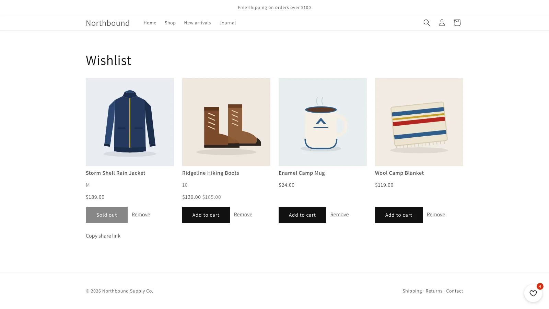Select the Storm Shell Rain Jacket title
The image size is (549, 309).
coord(116,173)
